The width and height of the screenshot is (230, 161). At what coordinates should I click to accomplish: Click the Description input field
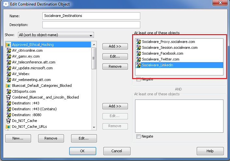click(91, 25)
